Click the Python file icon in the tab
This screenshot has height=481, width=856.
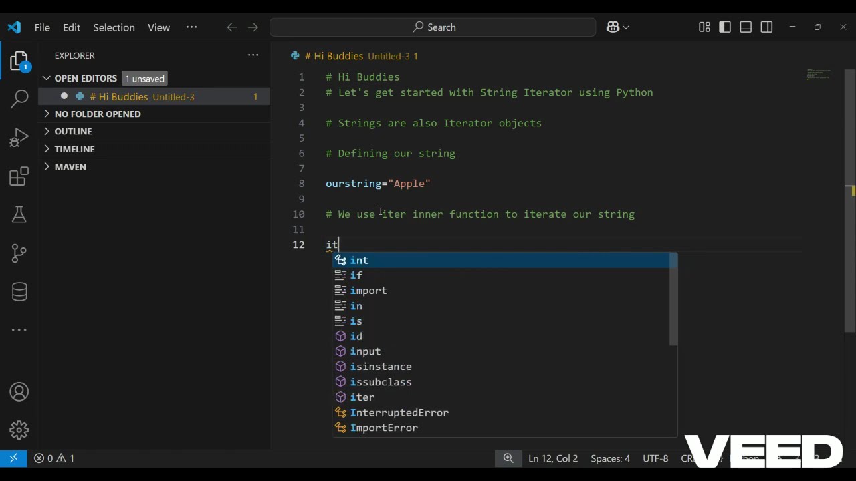tap(295, 56)
